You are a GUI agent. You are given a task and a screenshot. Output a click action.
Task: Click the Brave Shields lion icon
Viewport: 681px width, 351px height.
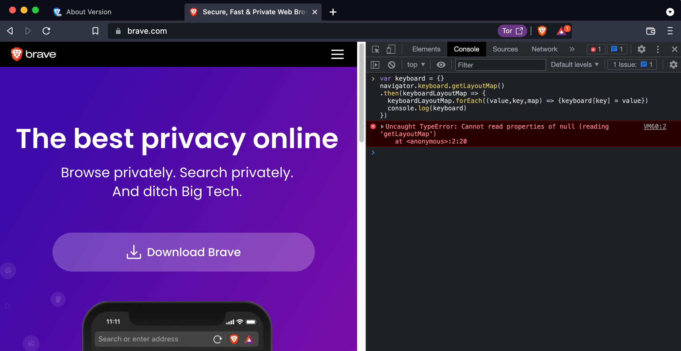pyautogui.click(x=542, y=31)
